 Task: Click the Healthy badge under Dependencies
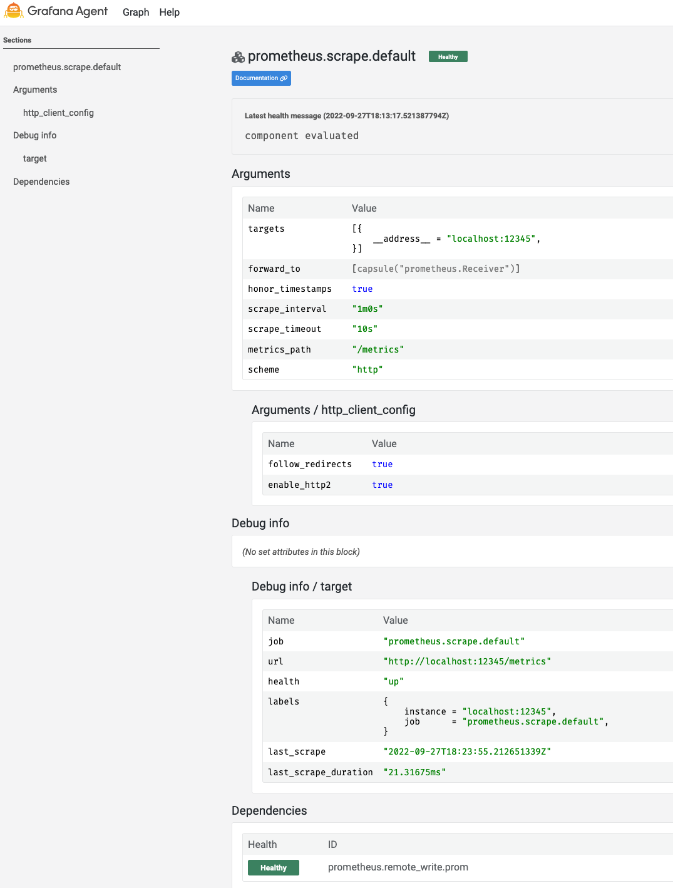click(273, 867)
